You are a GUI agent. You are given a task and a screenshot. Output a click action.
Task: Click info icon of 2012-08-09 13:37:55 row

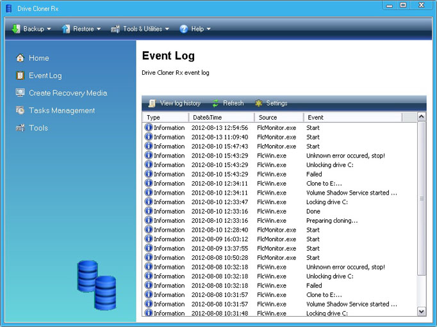pos(149,248)
